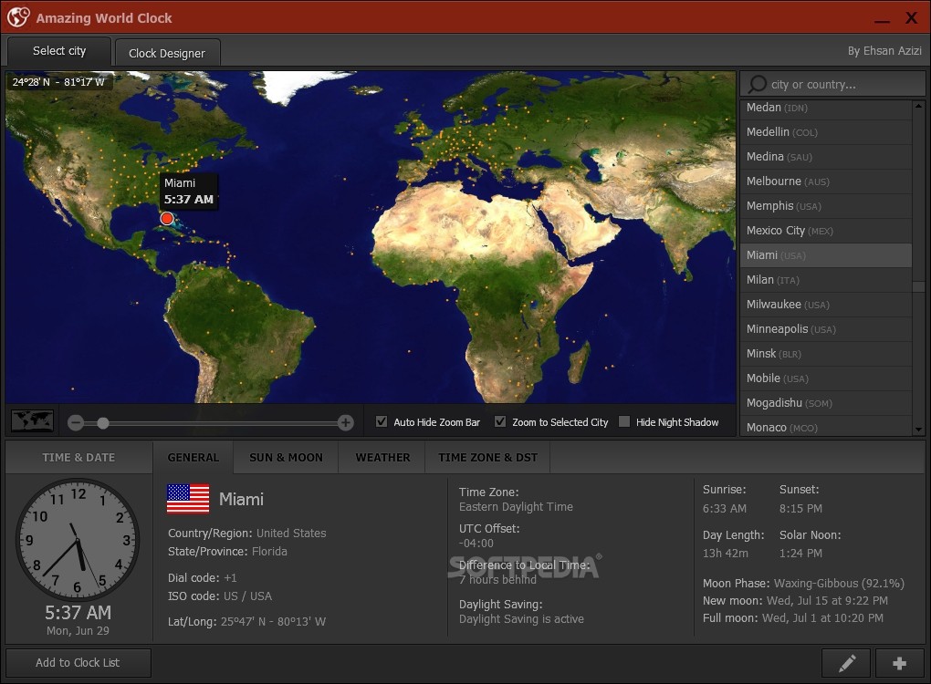This screenshot has height=684, width=931.
Task: Click the solar noon 1:24 PM value
Action: tap(801, 553)
